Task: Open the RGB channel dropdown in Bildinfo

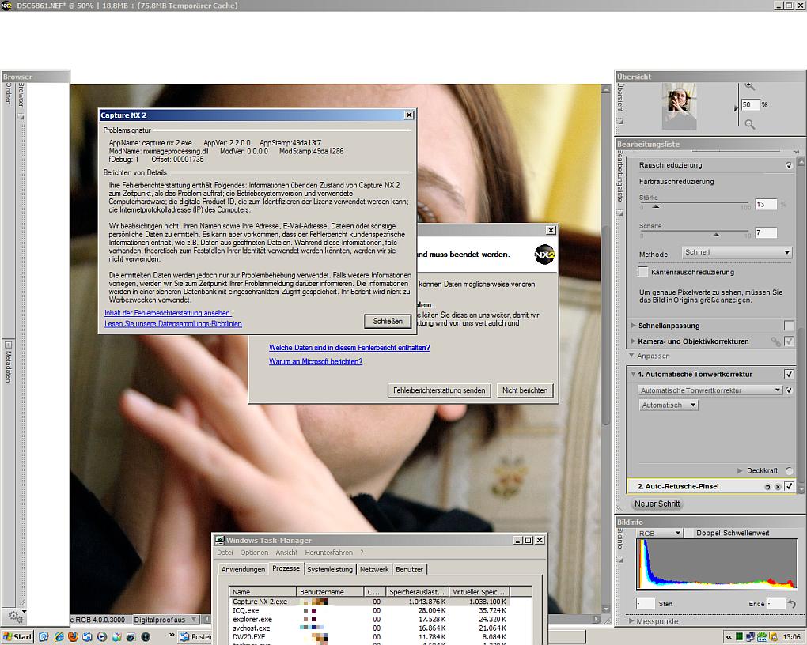Action: coord(659,533)
